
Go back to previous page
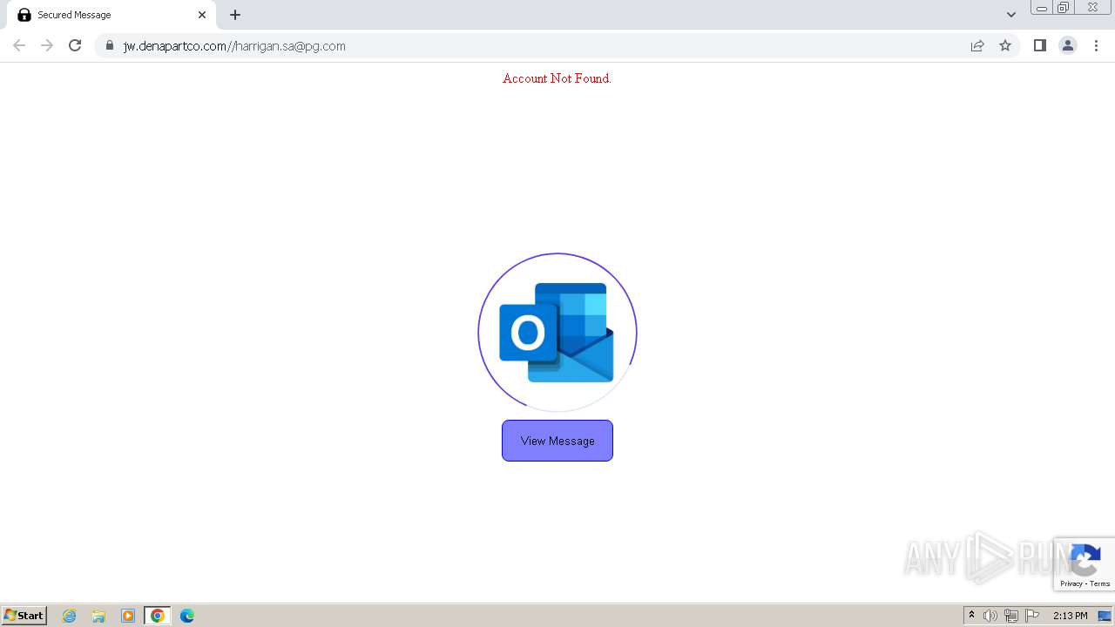click(19, 45)
